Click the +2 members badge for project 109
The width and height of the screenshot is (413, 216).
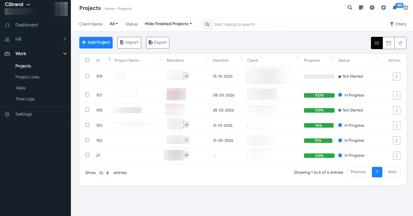[x=186, y=76]
